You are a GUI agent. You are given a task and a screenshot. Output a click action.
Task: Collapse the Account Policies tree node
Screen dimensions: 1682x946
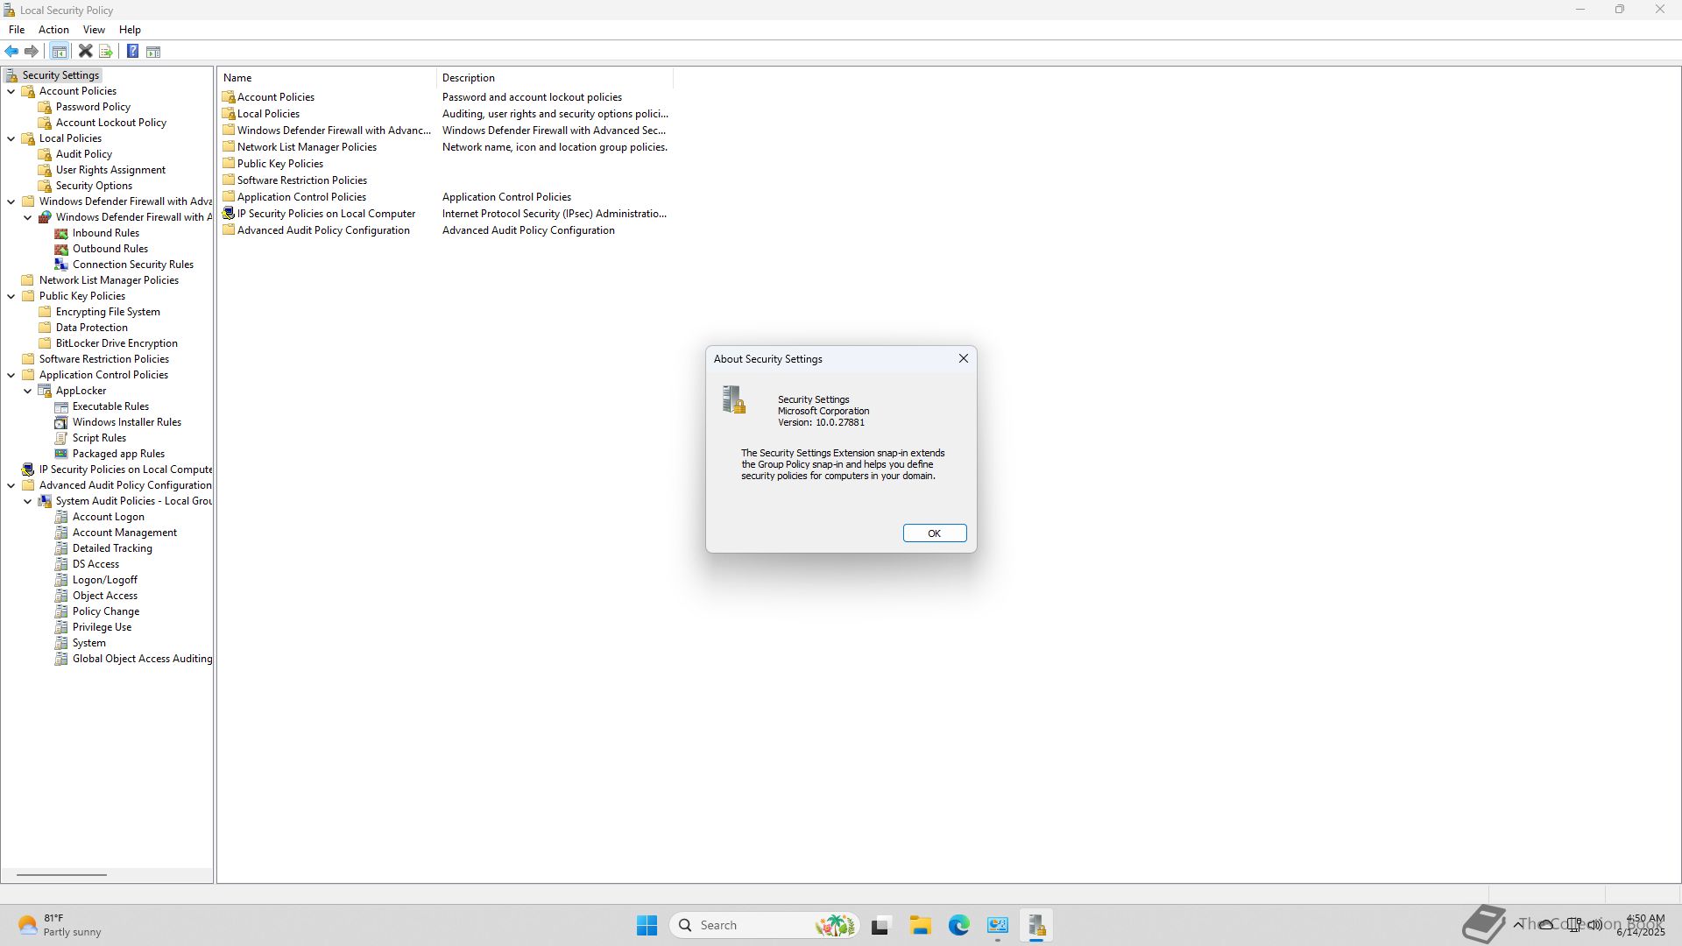tap(11, 91)
